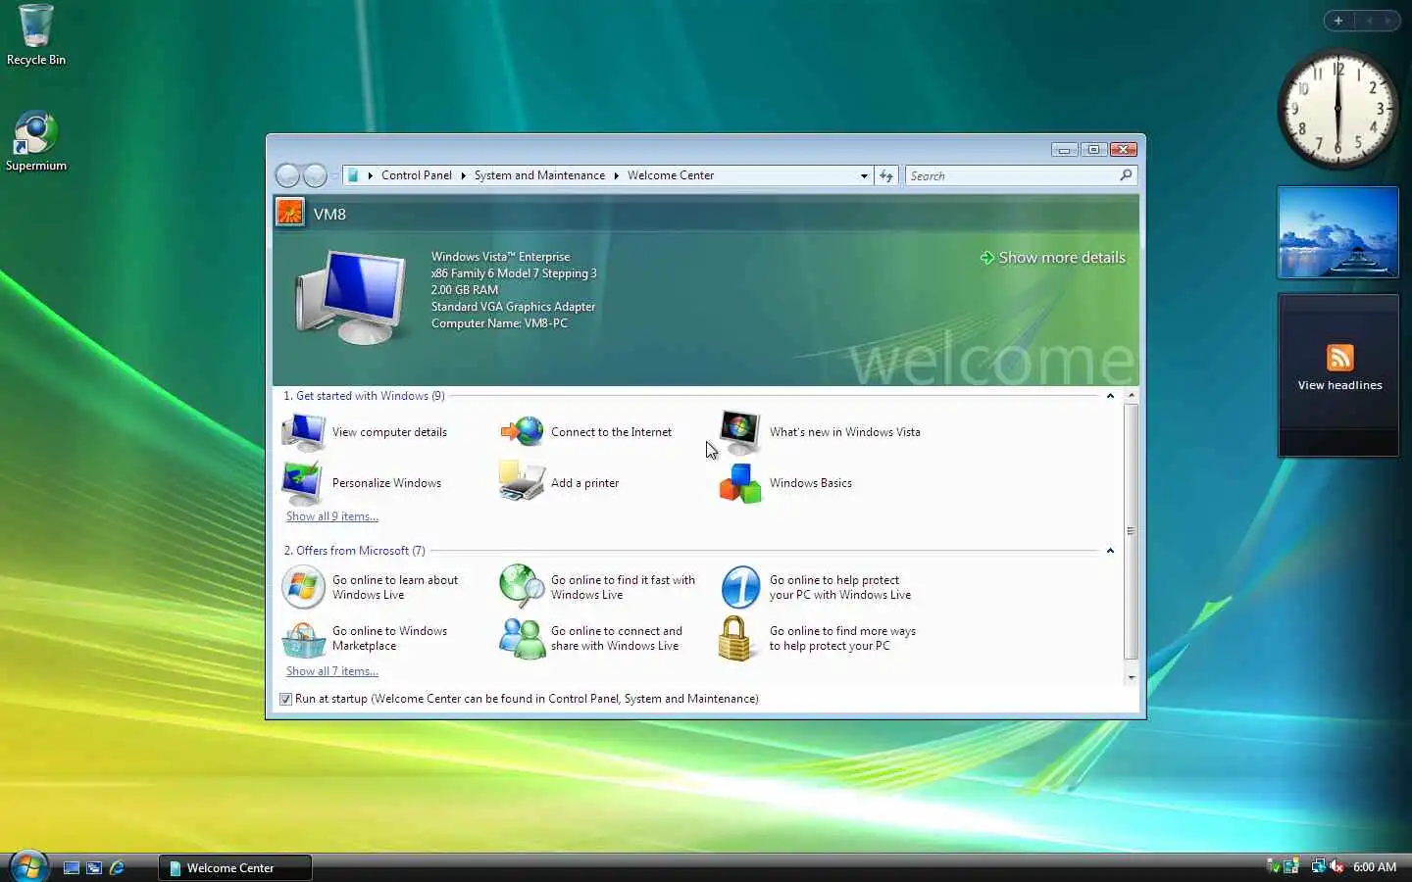The height and width of the screenshot is (882, 1412).
Task: Click the large computer monitor image
Action: click(x=352, y=296)
